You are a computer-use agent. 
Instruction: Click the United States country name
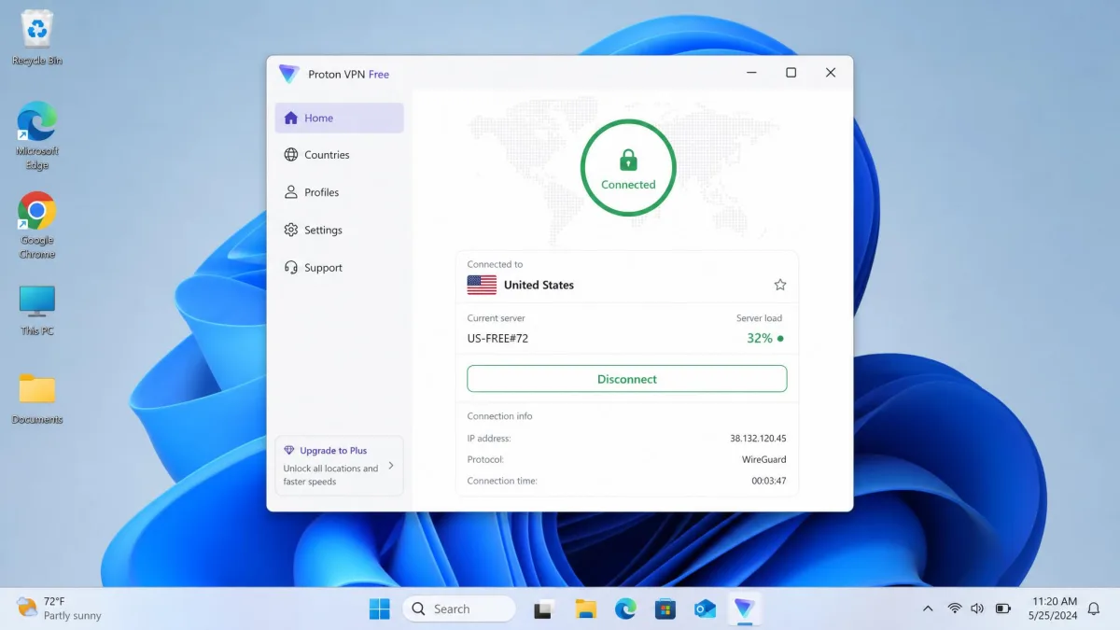tap(539, 285)
